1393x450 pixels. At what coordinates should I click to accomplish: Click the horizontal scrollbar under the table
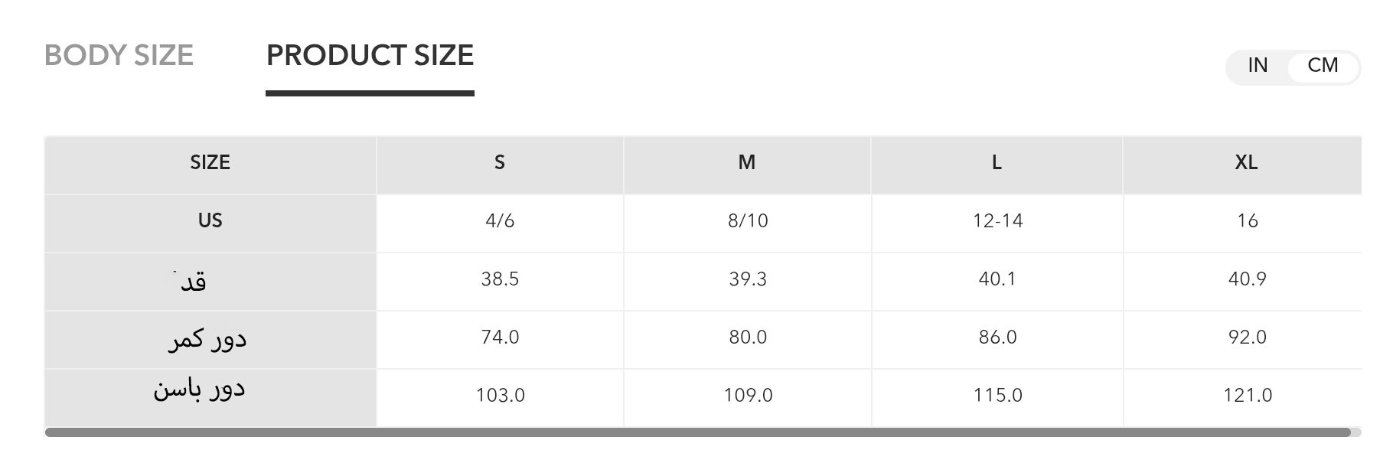click(x=696, y=432)
